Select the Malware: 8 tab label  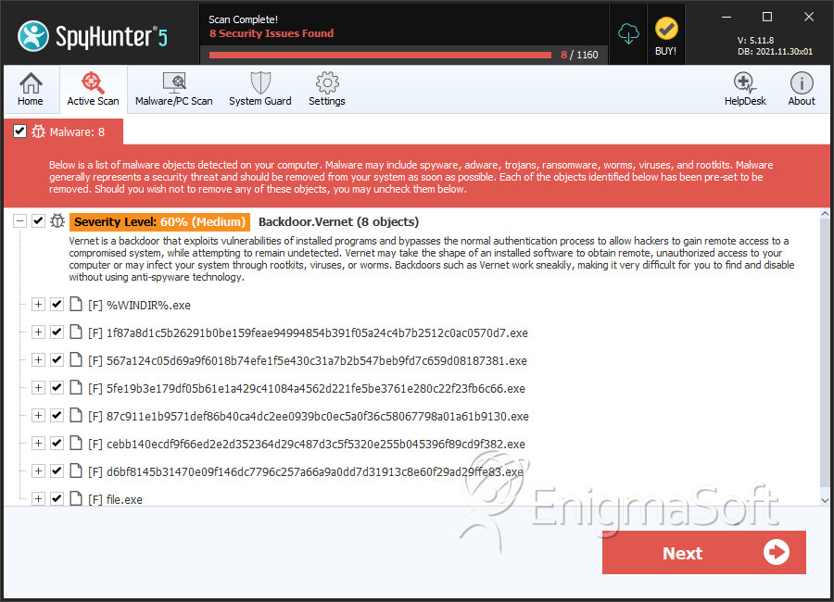pyautogui.click(x=77, y=132)
